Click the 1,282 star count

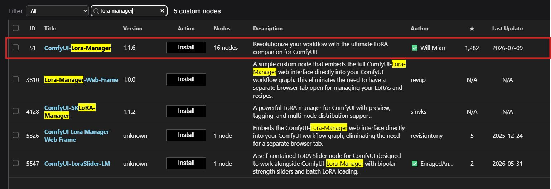click(x=472, y=48)
